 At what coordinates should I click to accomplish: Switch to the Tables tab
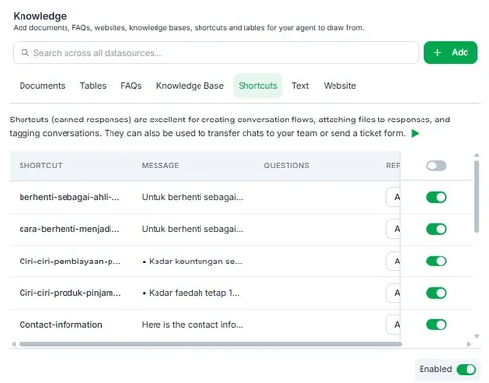pyautogui.click(x=93, y=86)
